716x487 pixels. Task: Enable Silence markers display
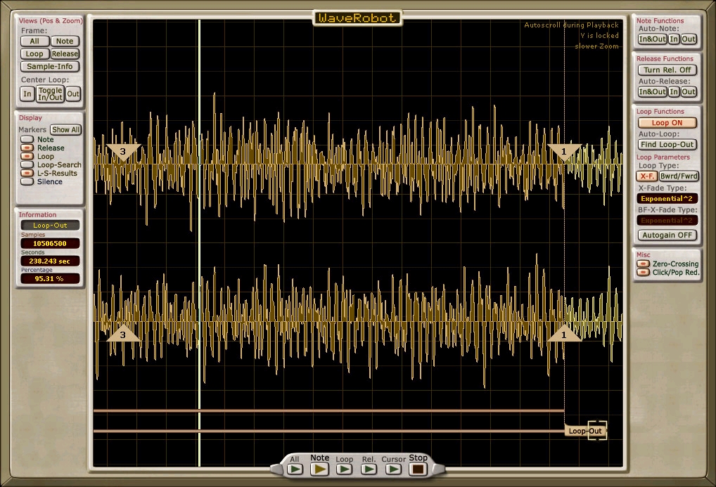(27, 181)
